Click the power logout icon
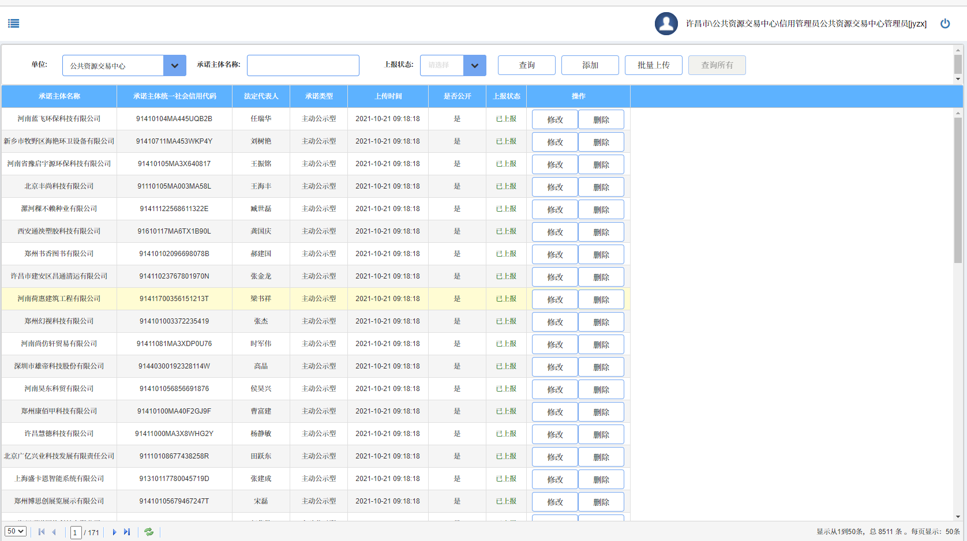967x541 pixels. point(945,24)
